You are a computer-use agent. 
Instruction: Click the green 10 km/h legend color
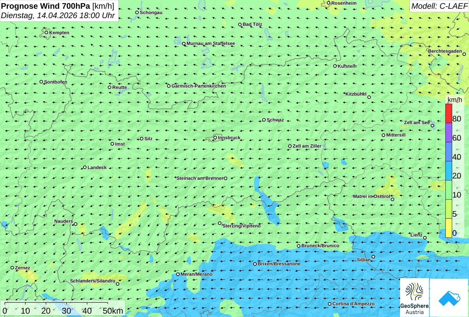449,190
